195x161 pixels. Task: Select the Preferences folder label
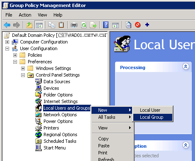(40, 62)
